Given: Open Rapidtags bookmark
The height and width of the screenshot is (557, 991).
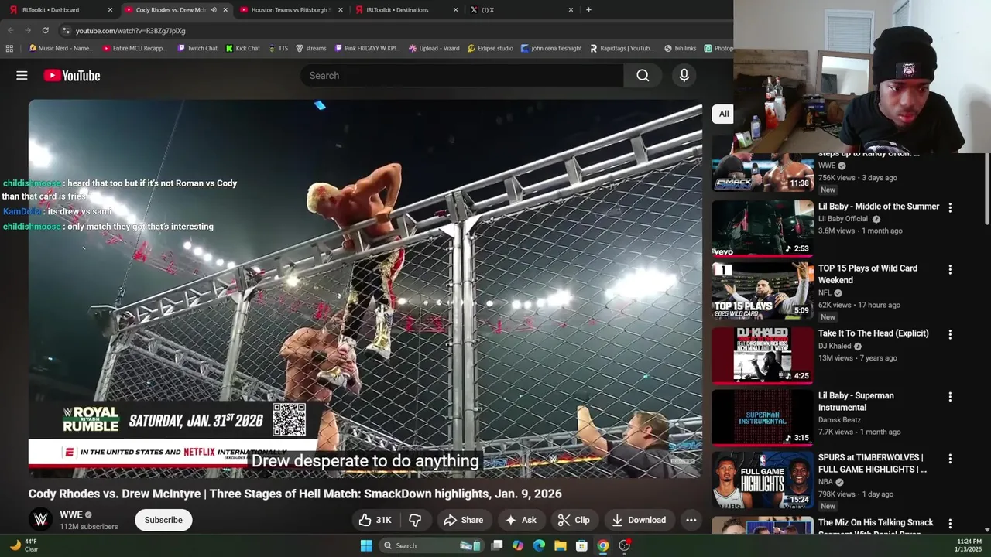Looking at the screenshot, I should coord(622,48).
